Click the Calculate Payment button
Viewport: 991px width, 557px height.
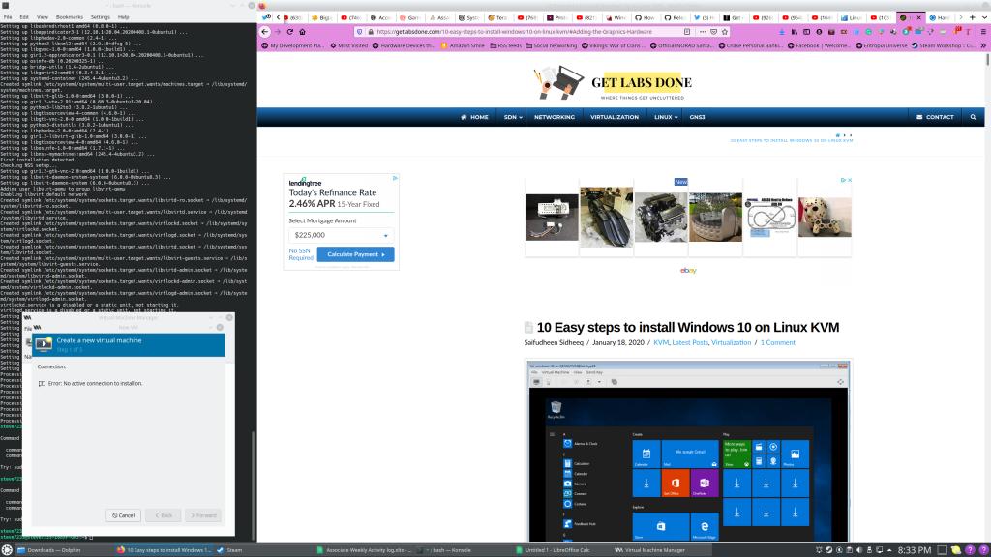tap(355, 254)
